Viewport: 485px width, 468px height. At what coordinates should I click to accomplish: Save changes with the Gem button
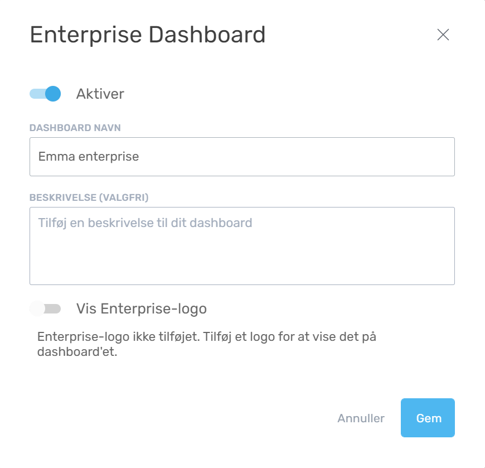pos(428,418)
